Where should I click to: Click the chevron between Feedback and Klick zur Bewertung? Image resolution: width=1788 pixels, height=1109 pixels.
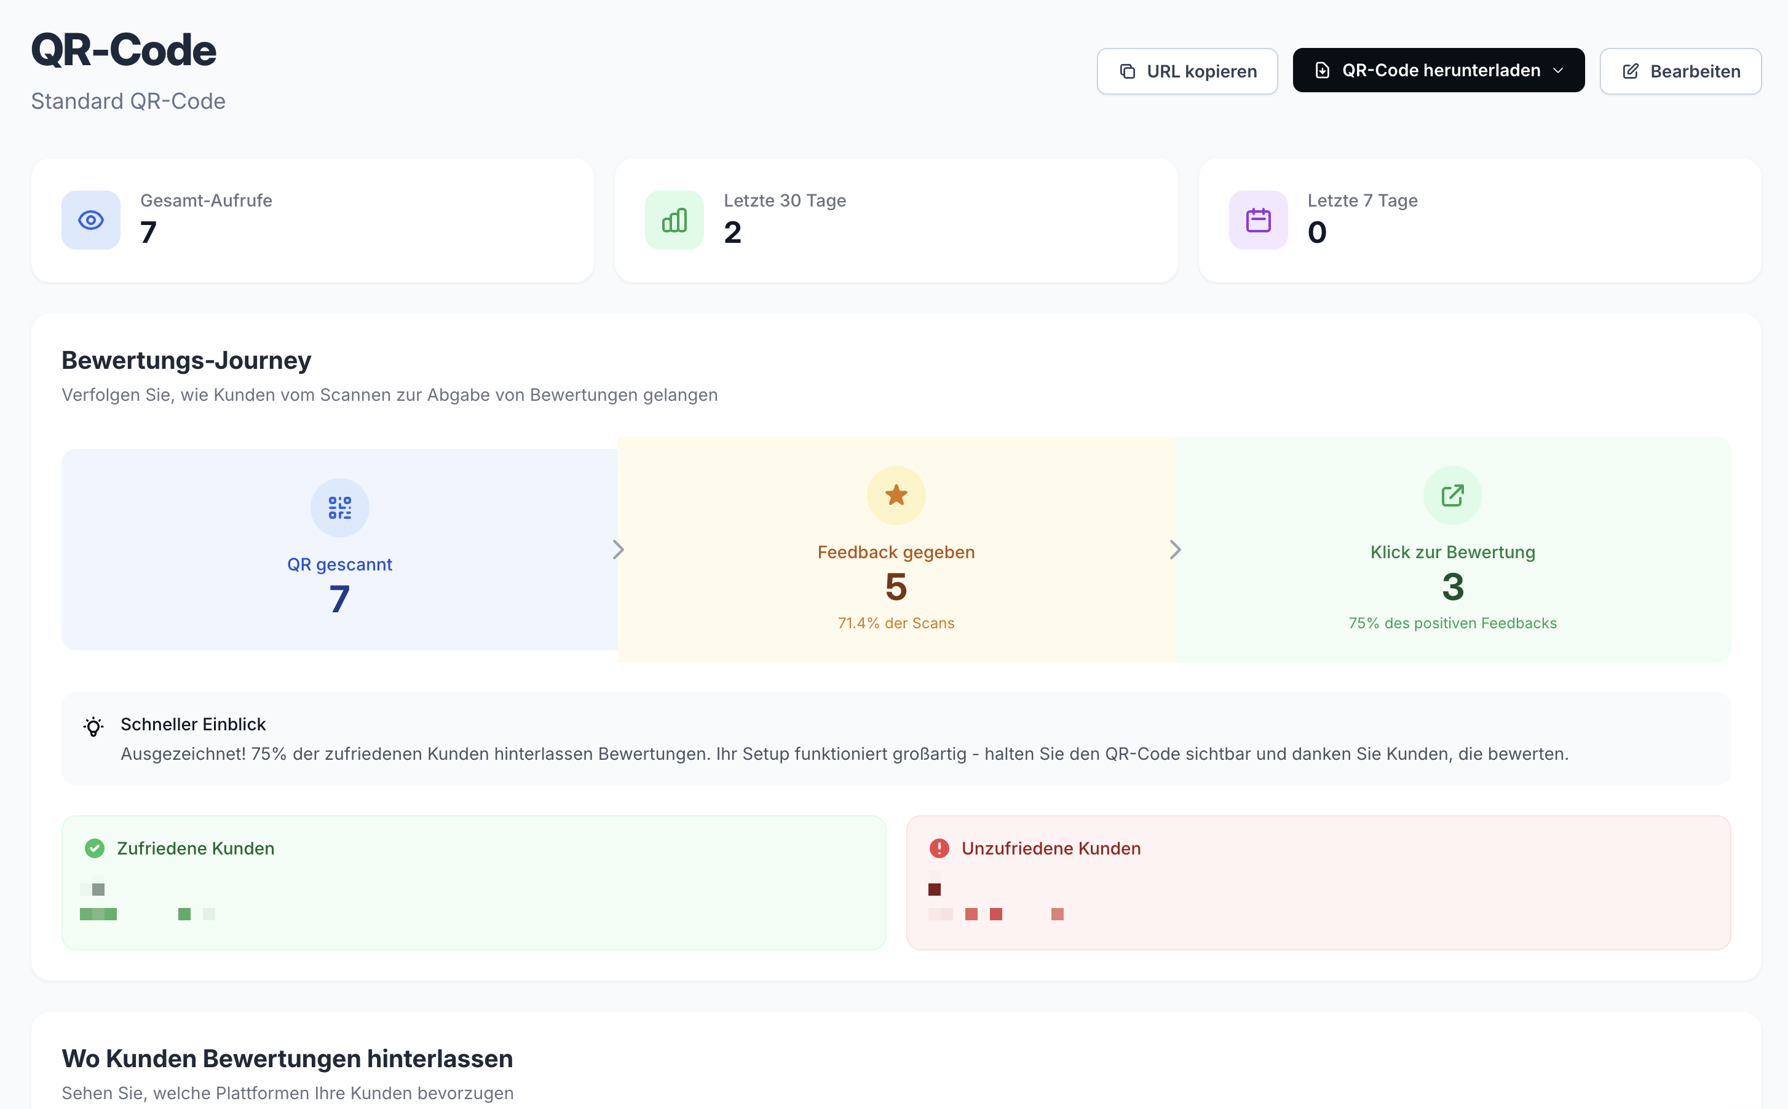coord(1175,550)
